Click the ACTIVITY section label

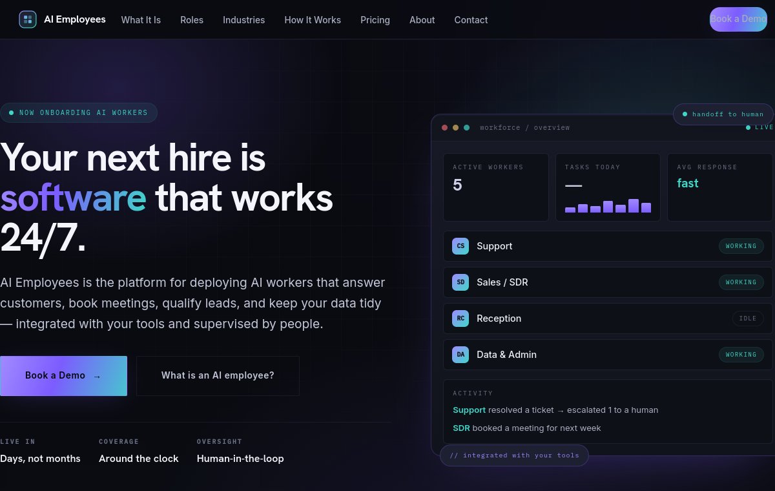pyautogui.click(x=473, y=393)
